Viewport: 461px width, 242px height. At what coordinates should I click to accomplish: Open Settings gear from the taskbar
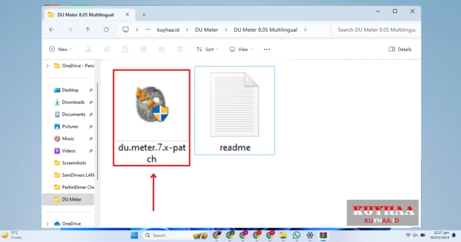pos(310,235)
